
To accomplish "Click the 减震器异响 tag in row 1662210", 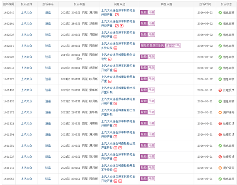I will (172, 45).
